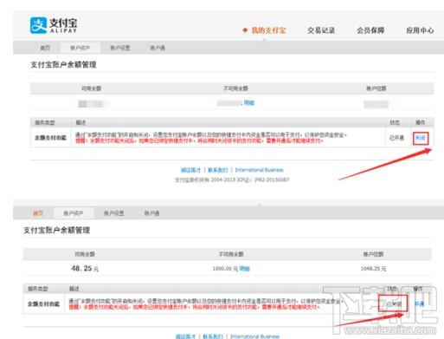Open International Business link in the upper footer
Screen dimensions: 444x339
(259, 170)
